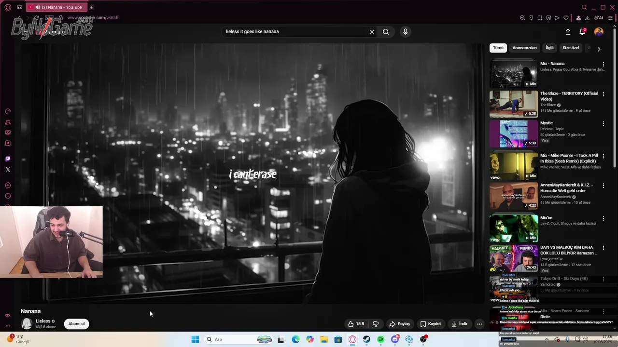618x347 pixels.
Task: Click into the YouTube search field
Action: [295, 32]
